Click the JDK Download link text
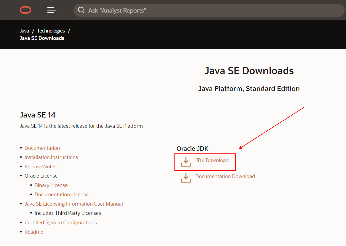The width and height of the screenshot is (346, 246). [x=212, y=160]
